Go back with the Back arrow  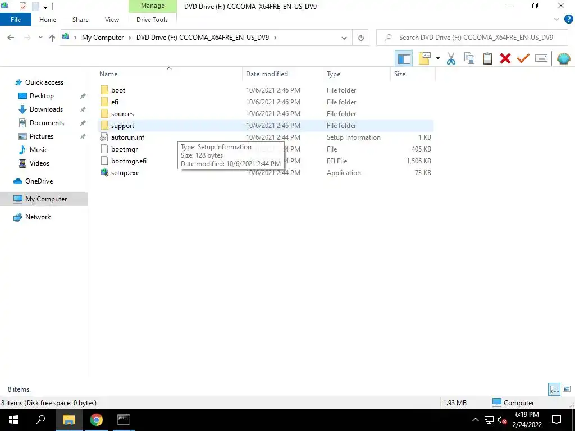pyautogui.click(x=11, y=38)
